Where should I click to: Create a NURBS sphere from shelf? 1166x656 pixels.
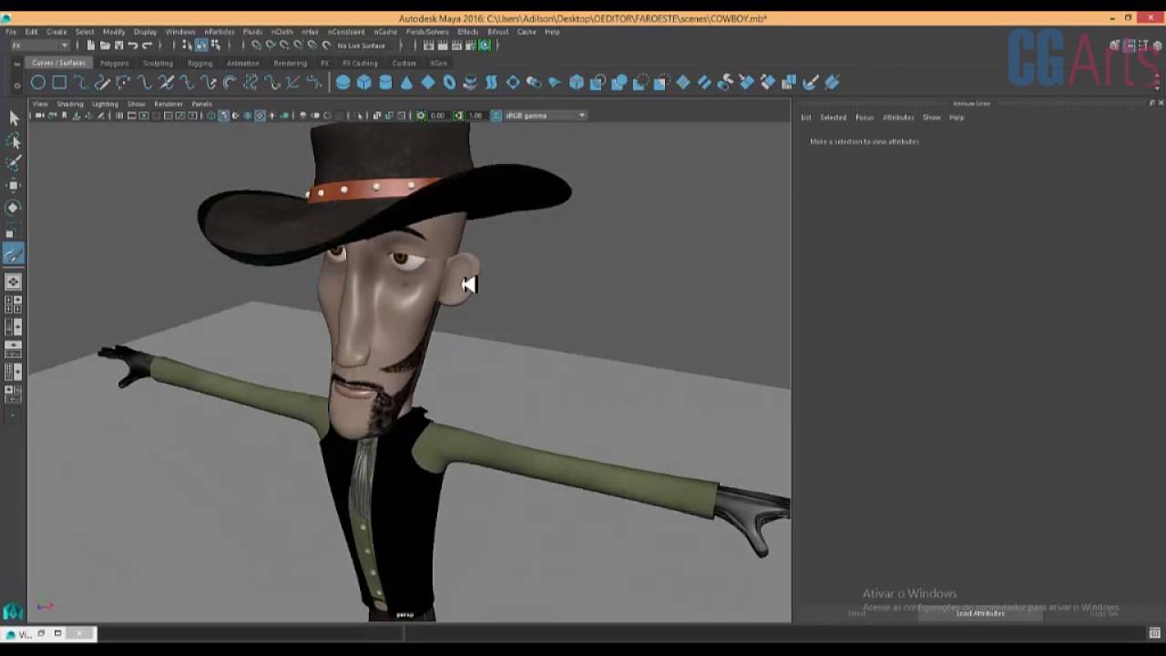pos(343,82)
